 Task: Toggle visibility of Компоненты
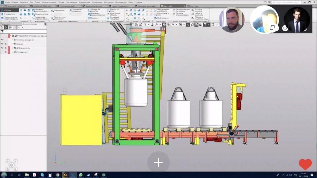point(2,48)
